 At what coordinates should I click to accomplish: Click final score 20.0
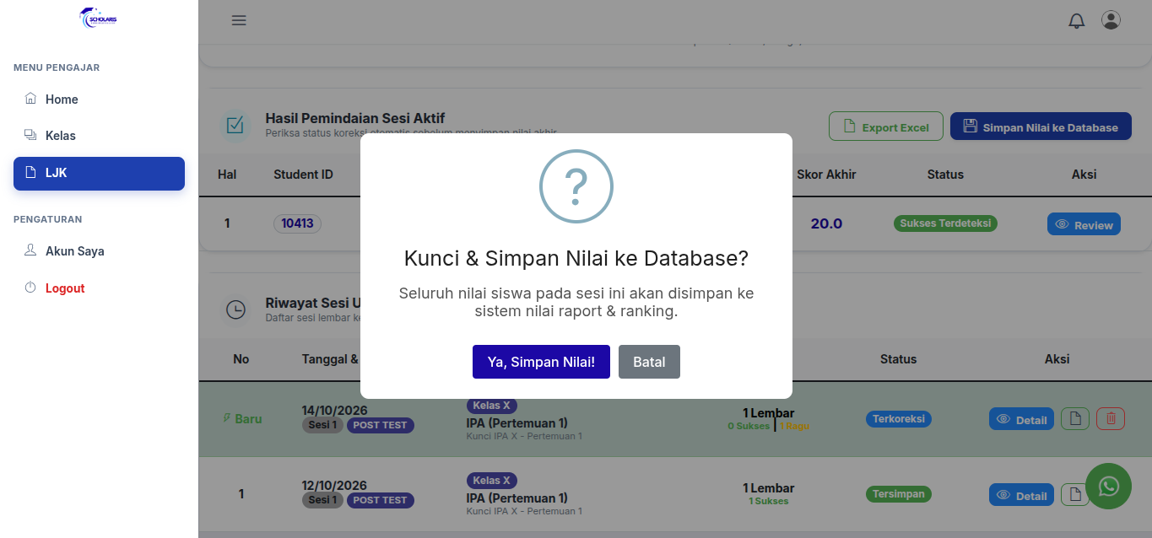tap(826, 223)
